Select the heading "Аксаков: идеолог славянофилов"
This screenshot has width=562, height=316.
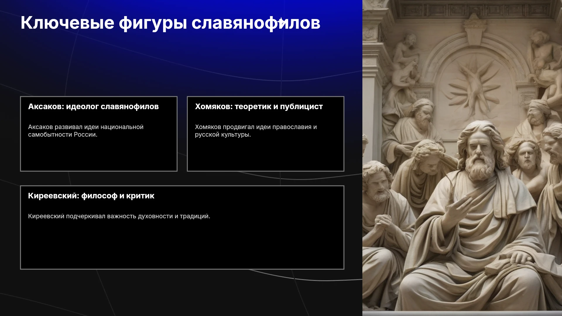click(93, 107)
